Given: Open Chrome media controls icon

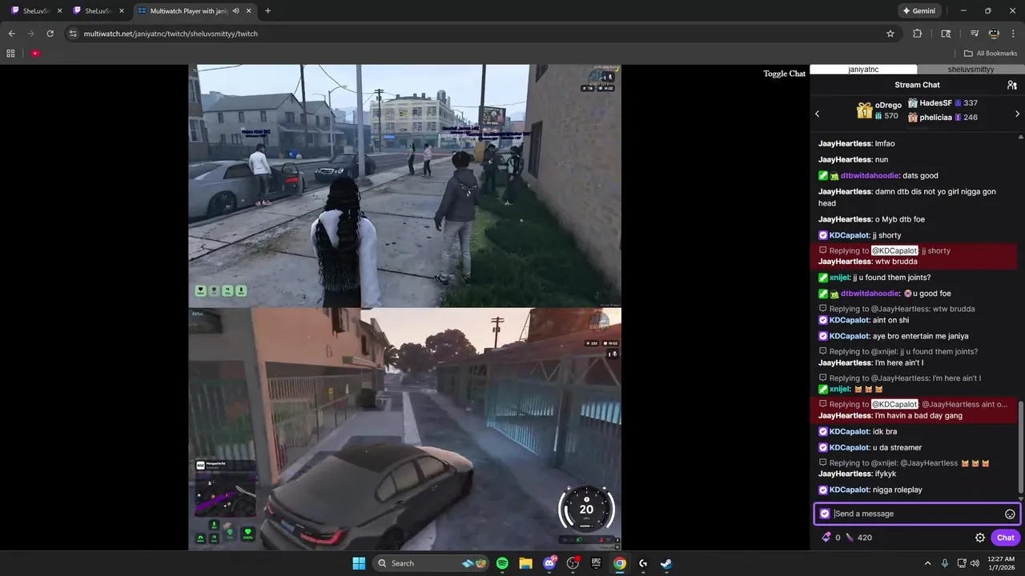Looking at the screenshot, I should (975, 34).
